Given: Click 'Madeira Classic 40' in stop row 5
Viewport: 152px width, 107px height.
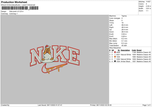Looking at the screenshot, I should click(x=144, y=61).
